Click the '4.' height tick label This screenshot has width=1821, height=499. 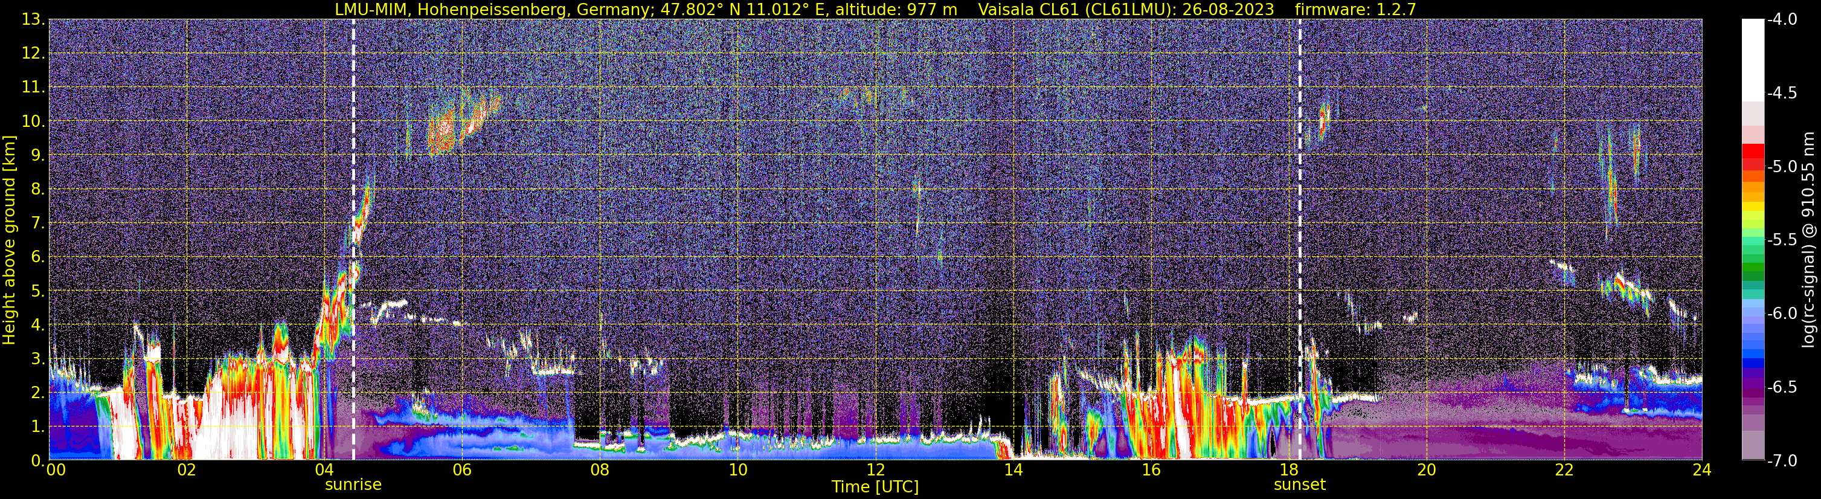click(x=38, y=325)
